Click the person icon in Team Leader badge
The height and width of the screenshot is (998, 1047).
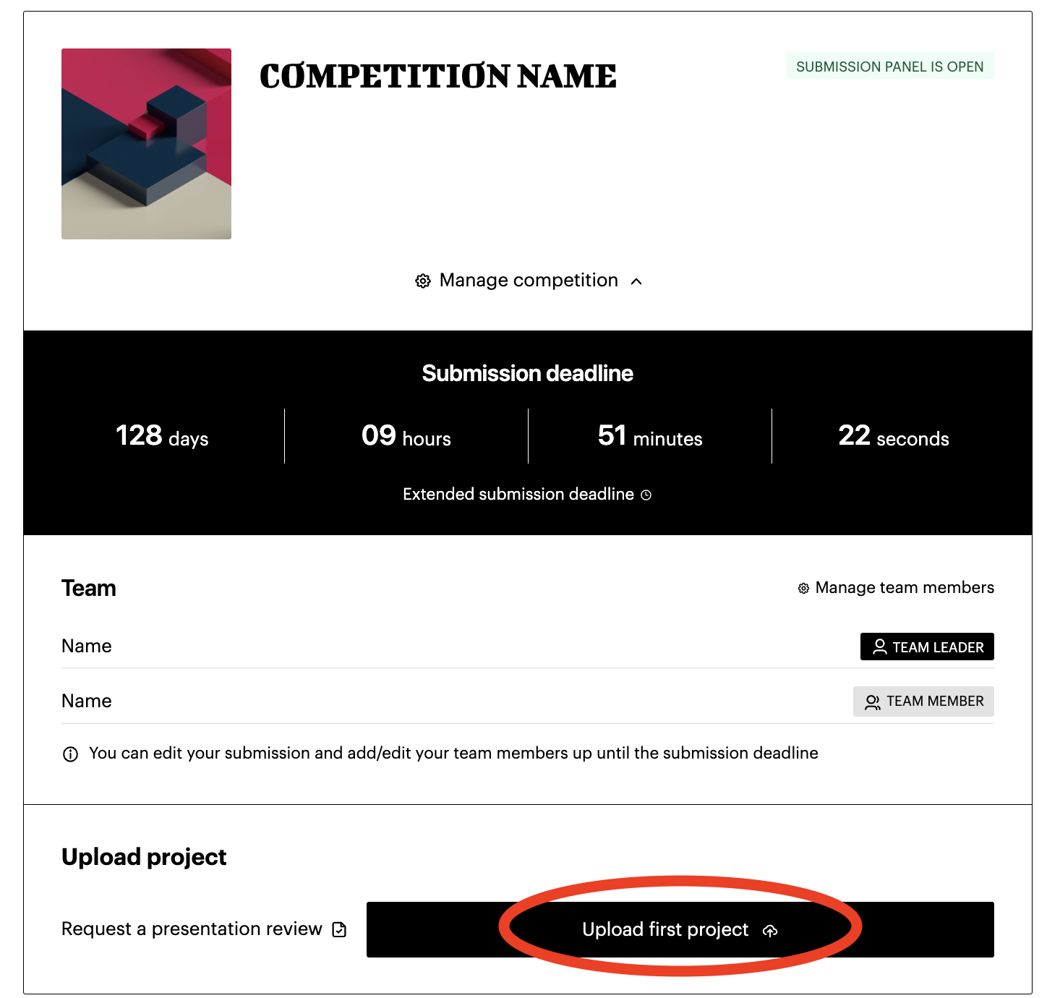click(879, 647)
